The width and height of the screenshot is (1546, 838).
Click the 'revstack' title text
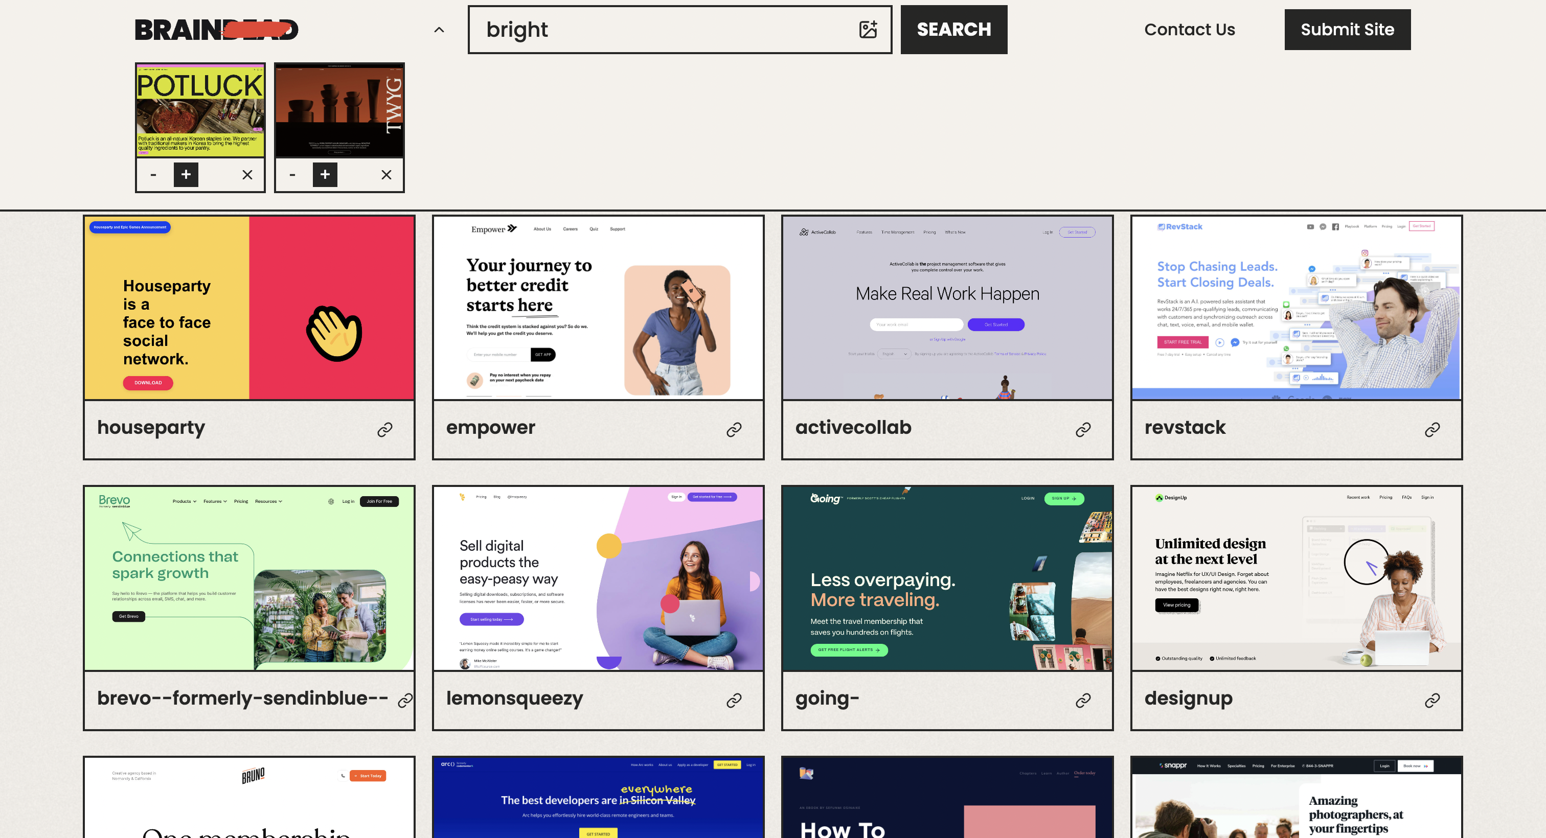click(1185, 428)
